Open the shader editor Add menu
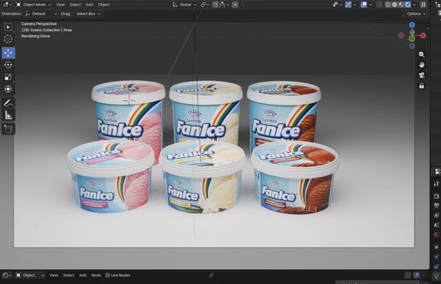Image resolution: width=441 pixels, height=284 pixels. (x=83, y=276)
